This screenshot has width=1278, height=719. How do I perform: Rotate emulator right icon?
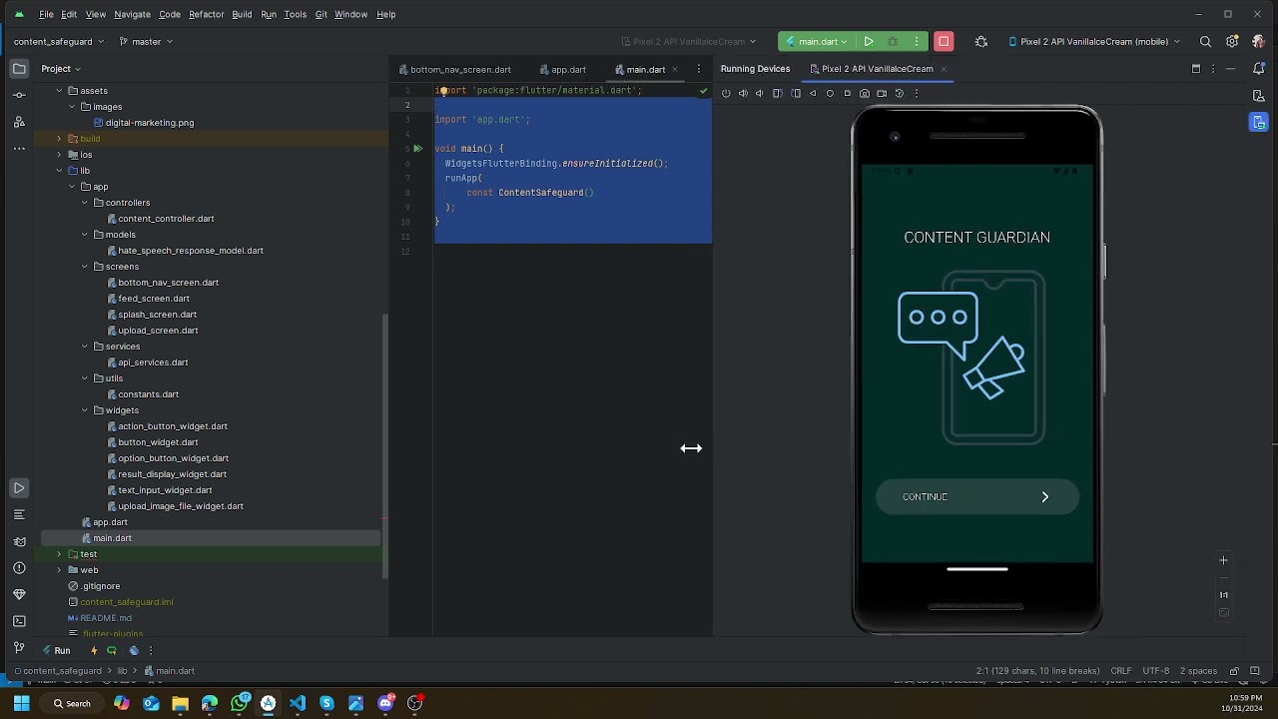796,93
